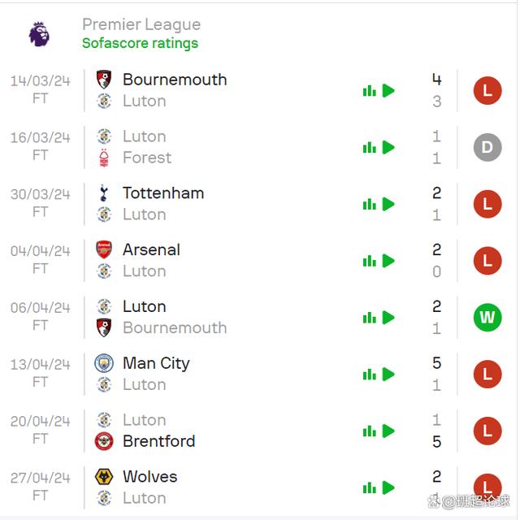Open statistics bars icon for Tottenham match
The height and width of the screenshot is (520, 520).
(x=369, y=204)
